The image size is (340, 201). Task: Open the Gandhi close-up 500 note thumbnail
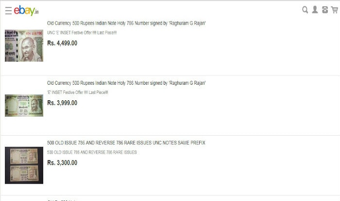pyautogui.click(x=24, y=46)
